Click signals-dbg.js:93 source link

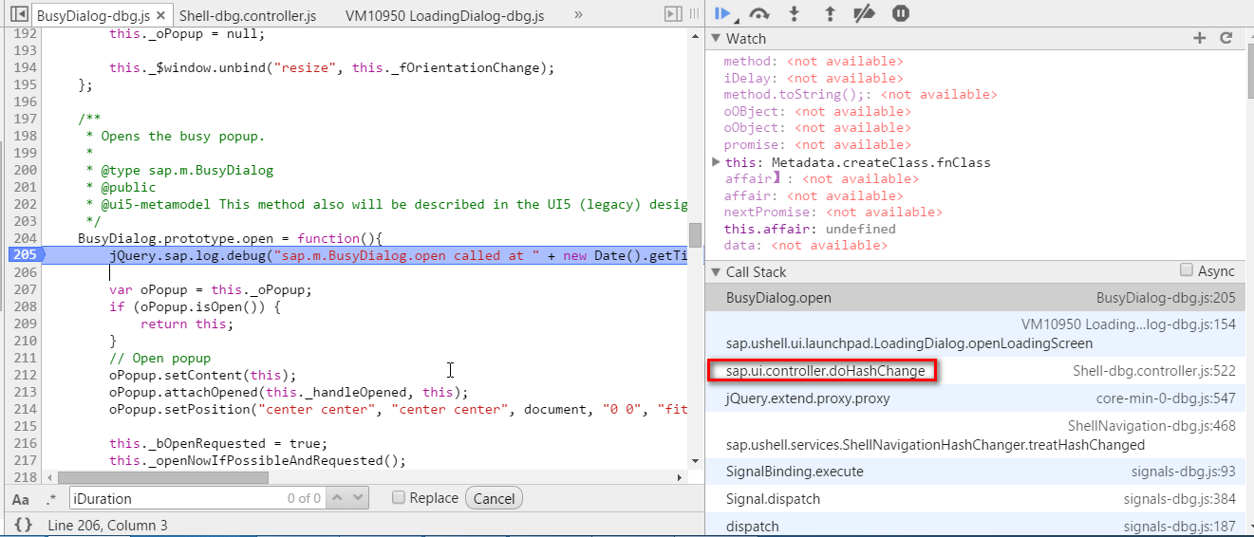[1184, 472]
